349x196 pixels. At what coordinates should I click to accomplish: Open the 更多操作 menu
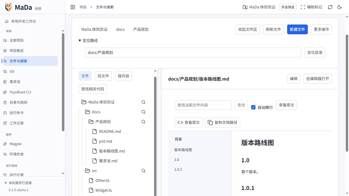coord(321,29)
